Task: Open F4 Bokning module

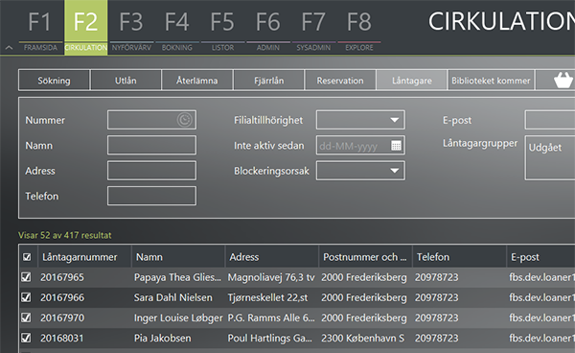Action: (177, 28)
